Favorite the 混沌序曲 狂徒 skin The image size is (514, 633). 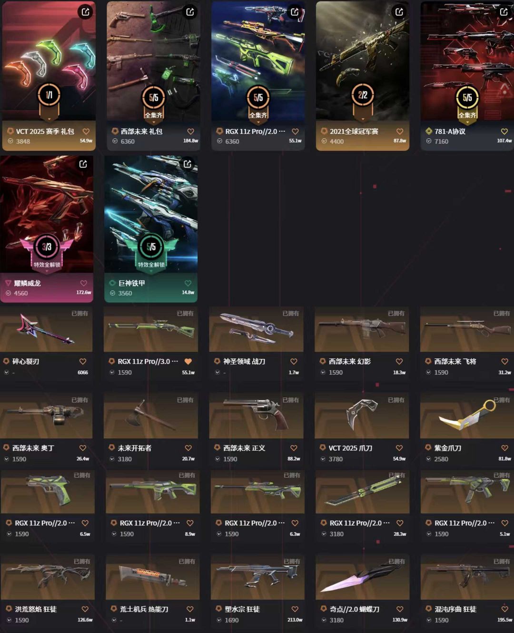(x=504, y=609)
